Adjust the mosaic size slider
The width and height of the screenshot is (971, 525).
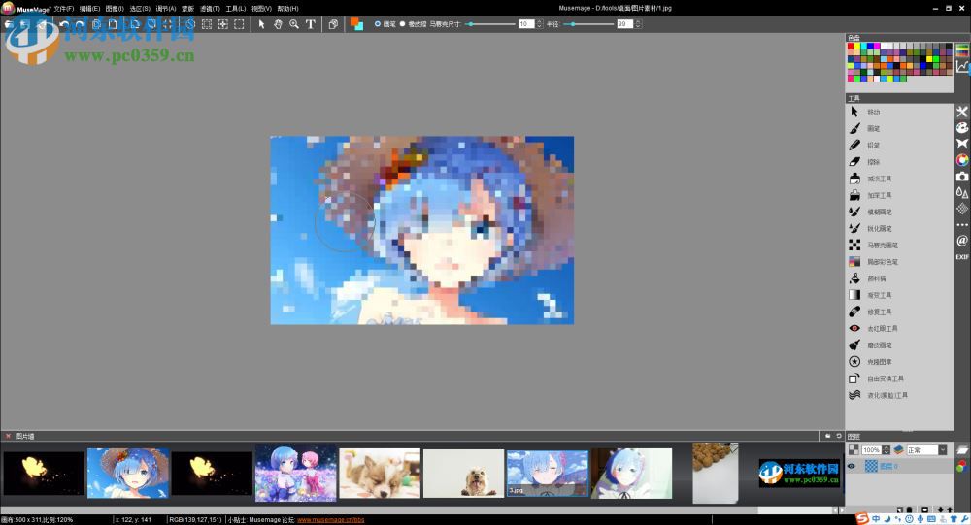coord(489,24)
